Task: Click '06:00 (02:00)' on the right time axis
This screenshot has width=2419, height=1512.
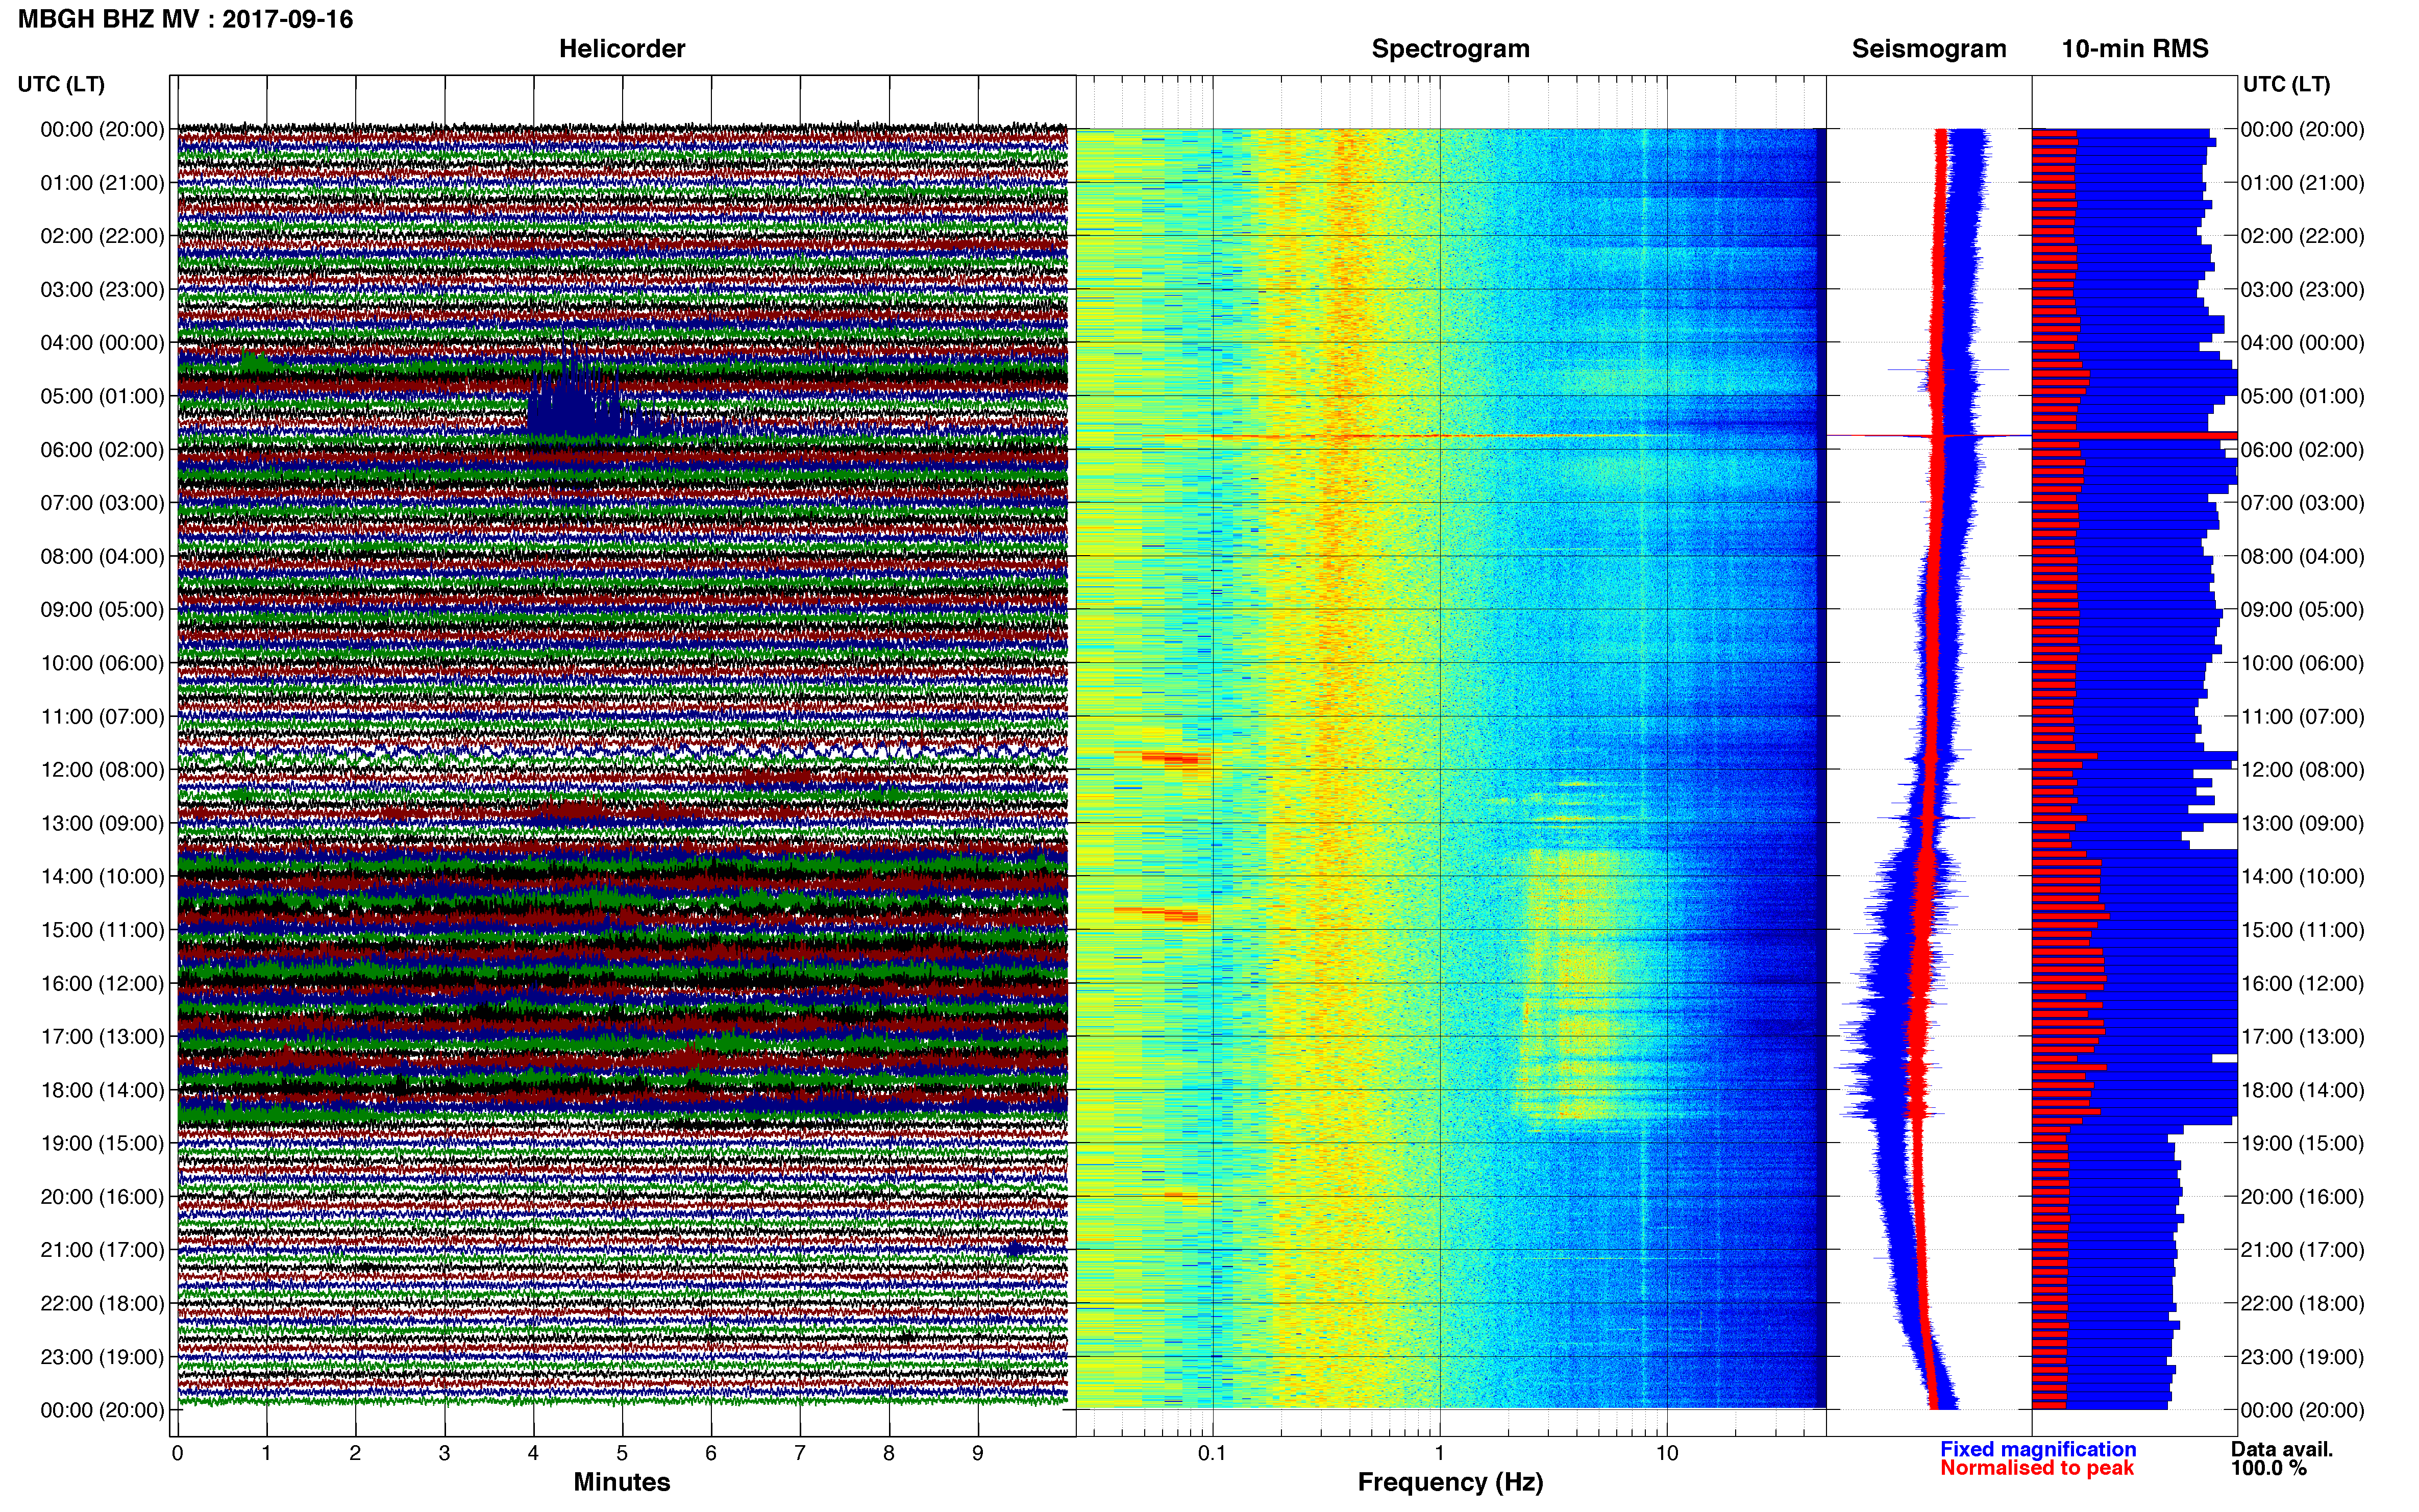Action: pos(2302,450)
